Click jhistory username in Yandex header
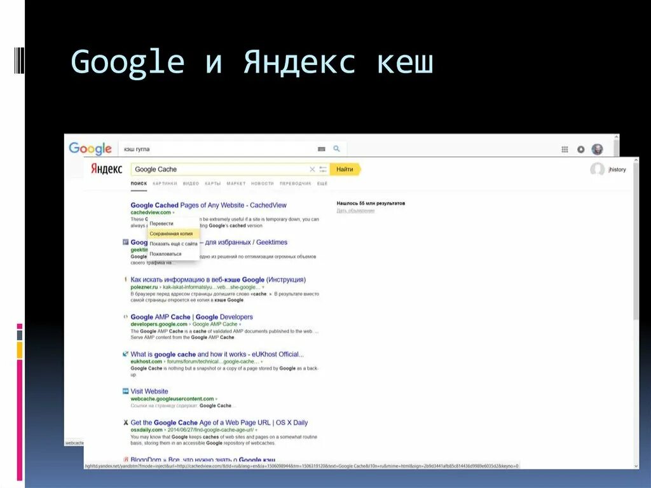Image resolution: width=651 pixels, height=488 pixels. pyautogui.click(x=617, y=170)
